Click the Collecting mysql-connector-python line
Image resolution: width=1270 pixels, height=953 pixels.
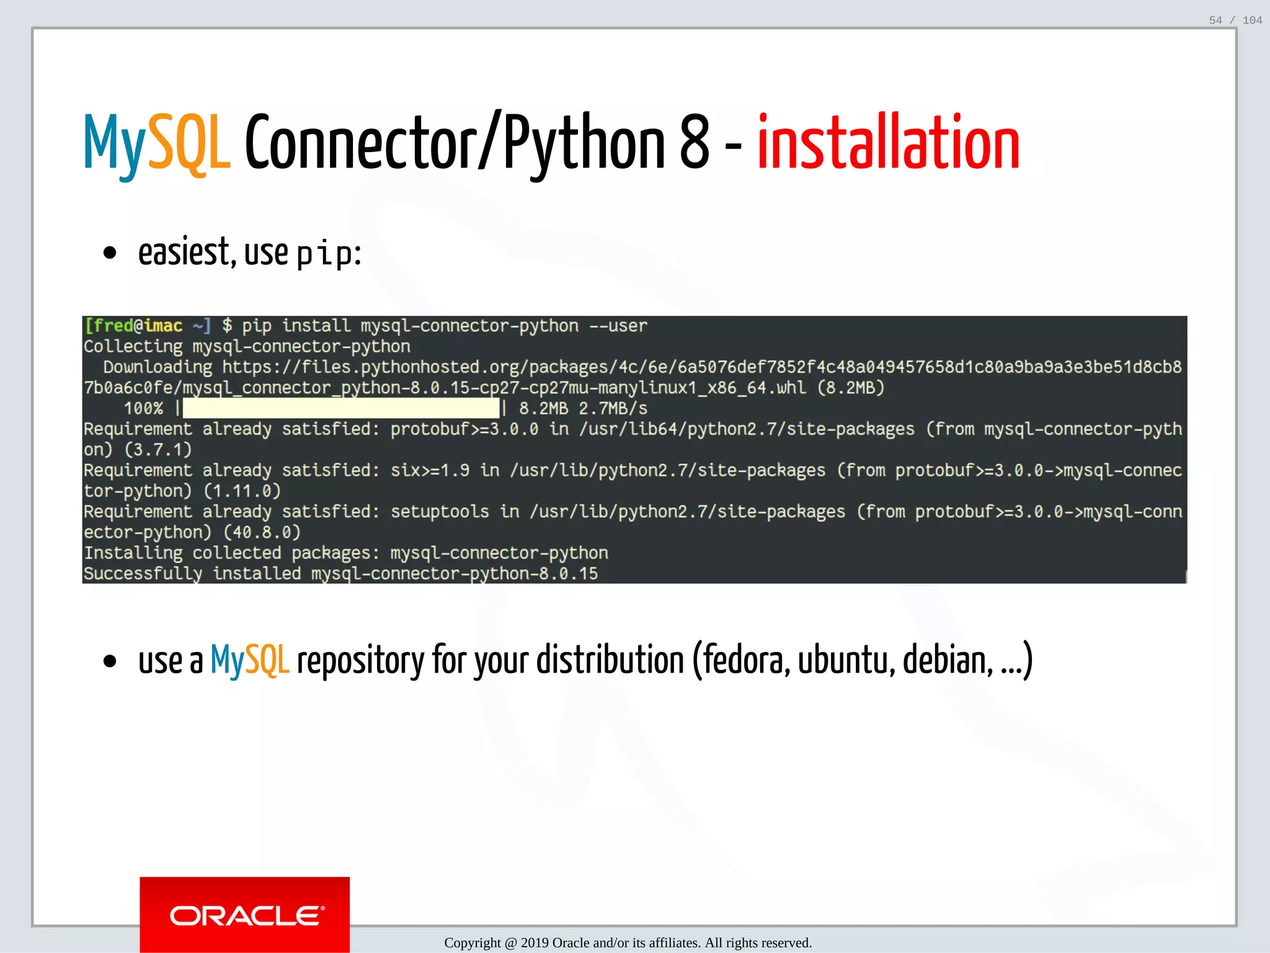(x=247, y=346)
